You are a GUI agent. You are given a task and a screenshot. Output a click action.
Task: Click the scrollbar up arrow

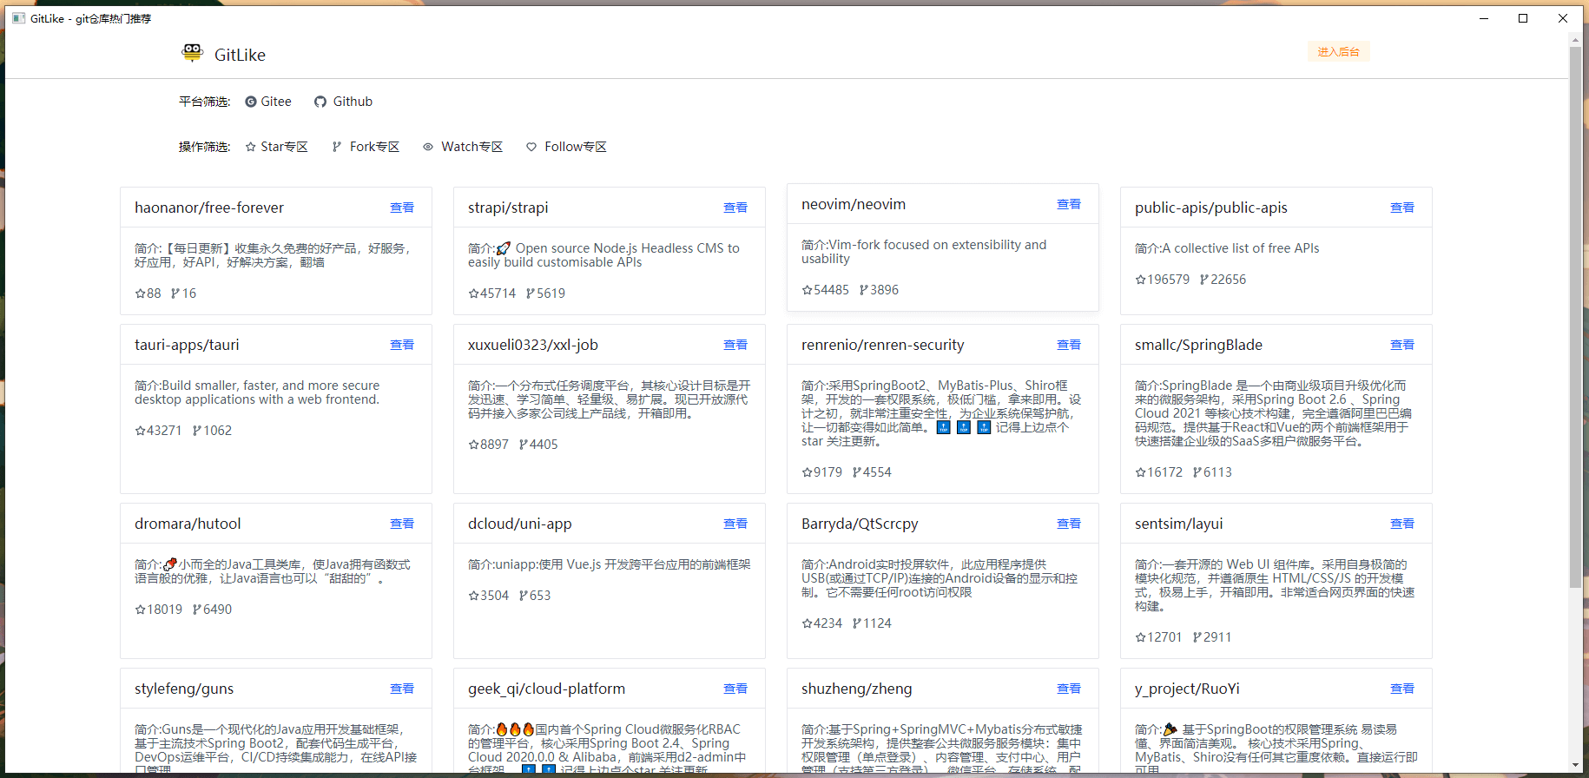tap(1575, 38)
